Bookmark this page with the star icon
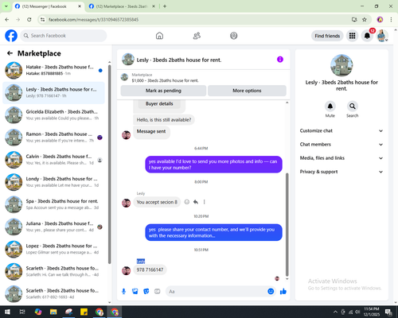Image resolution: width=398 pixels, height=318 pixels. (365, 19)
